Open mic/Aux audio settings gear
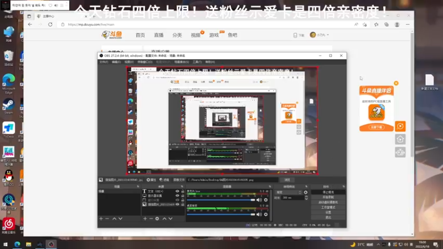 [x=266, y=200]
